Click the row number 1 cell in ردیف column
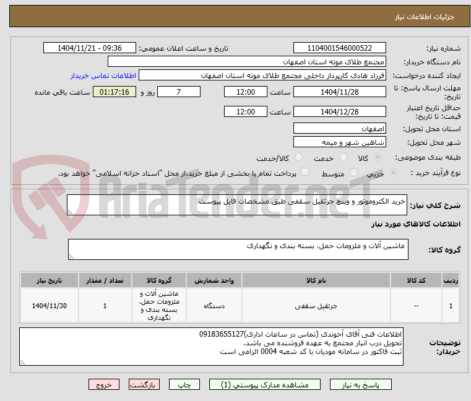The width and height of the screenshot is (471, 401). 451,306
